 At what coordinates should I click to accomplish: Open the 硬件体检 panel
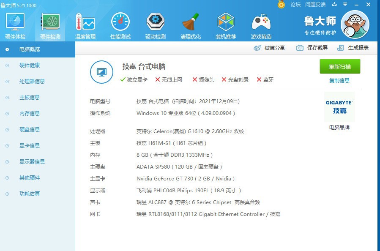(15, 25)
